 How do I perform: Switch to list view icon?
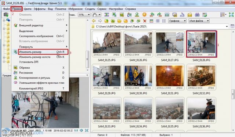point(164,21)
